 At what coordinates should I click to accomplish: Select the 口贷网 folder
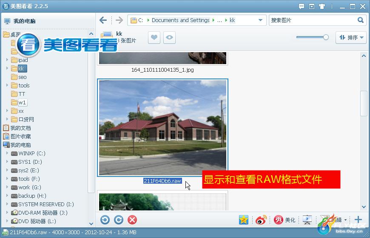coord(26,119)
